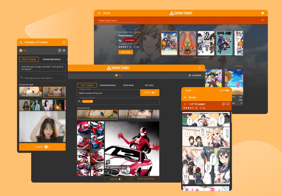The height and width of the screenshot is (196, 282).
Task: Expand the Advanced settings options
Action: pos(195,75)
